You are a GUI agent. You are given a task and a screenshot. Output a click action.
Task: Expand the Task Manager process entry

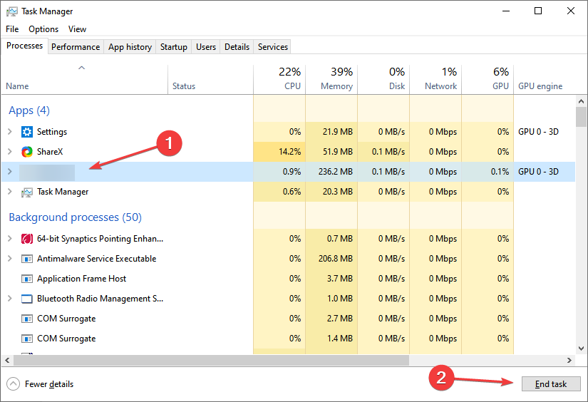(9, 192)
